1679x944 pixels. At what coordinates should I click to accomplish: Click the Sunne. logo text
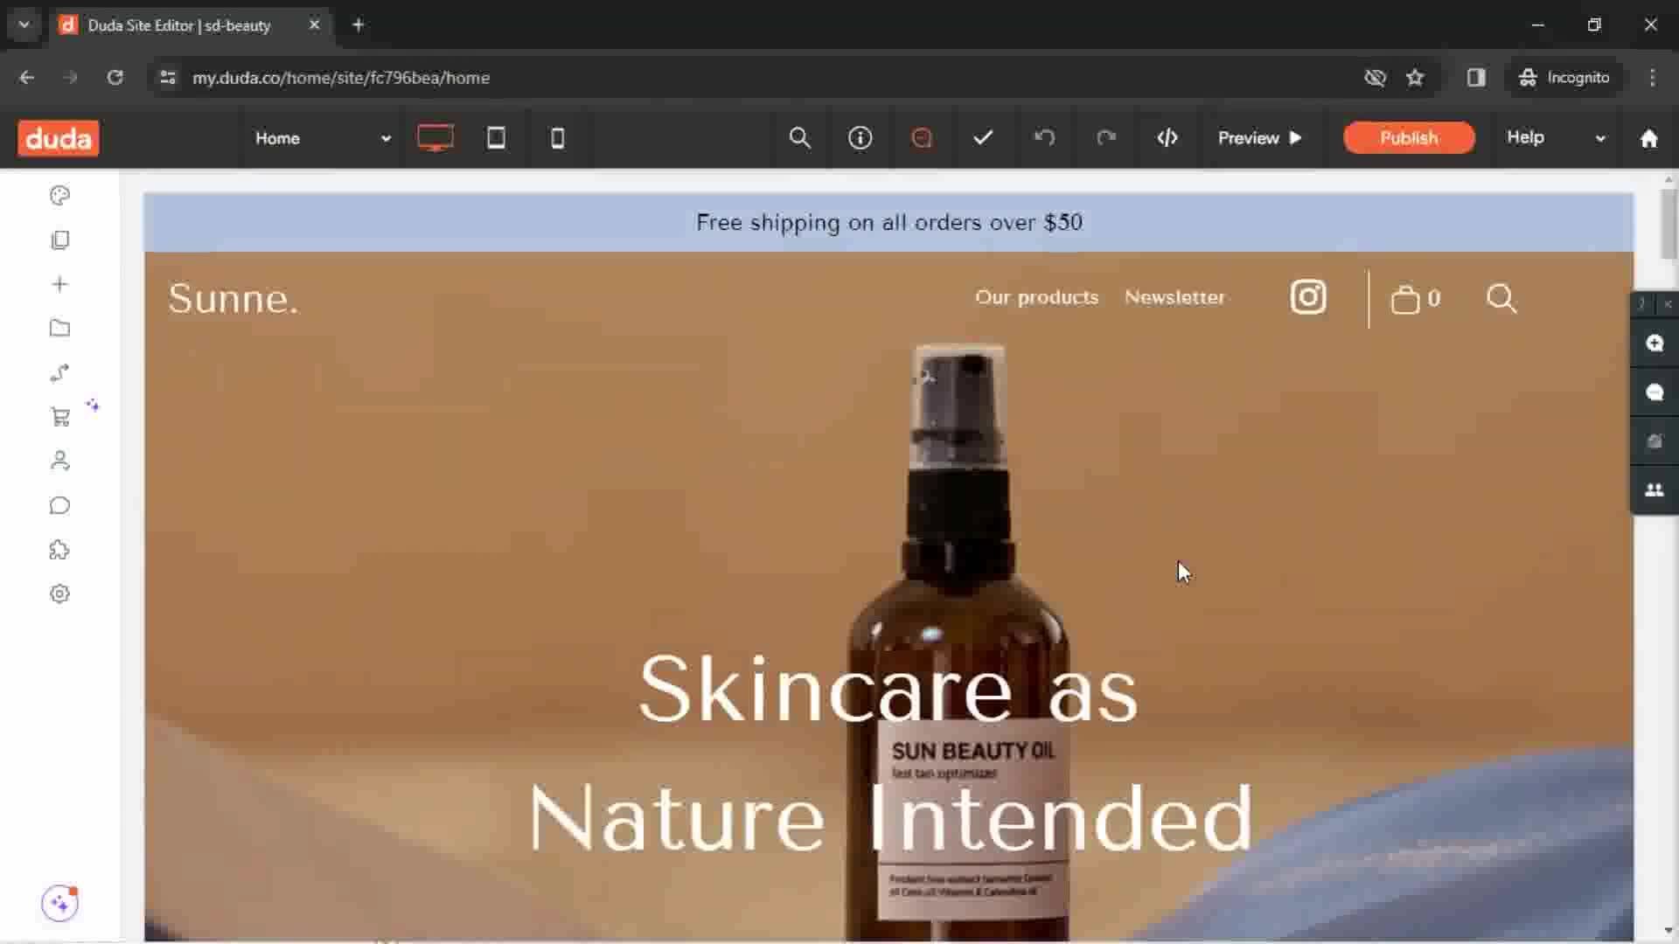(233, 299)
